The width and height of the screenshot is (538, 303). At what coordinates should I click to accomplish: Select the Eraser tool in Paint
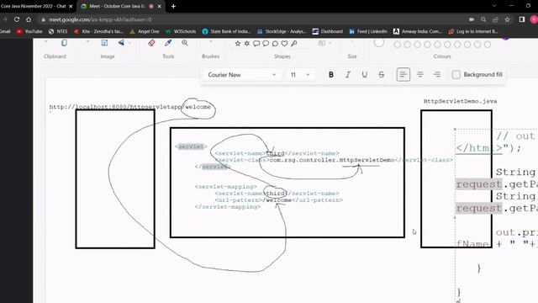[x=151, y=43]
